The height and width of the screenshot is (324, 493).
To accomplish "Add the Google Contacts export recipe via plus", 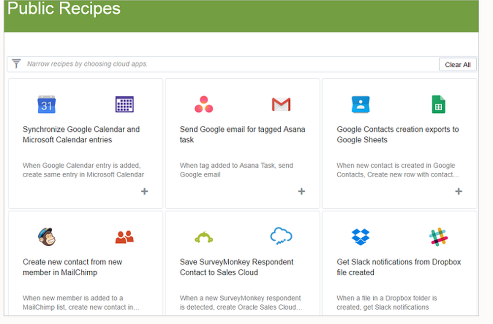I will click(458, 191).
